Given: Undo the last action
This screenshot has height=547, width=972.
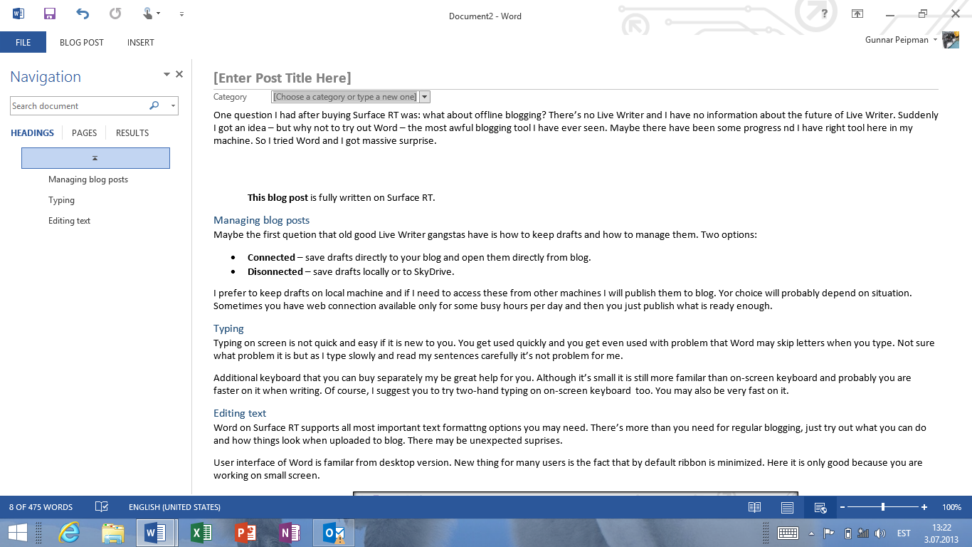Looking at the screenshot, I should [x=83, y=14].
